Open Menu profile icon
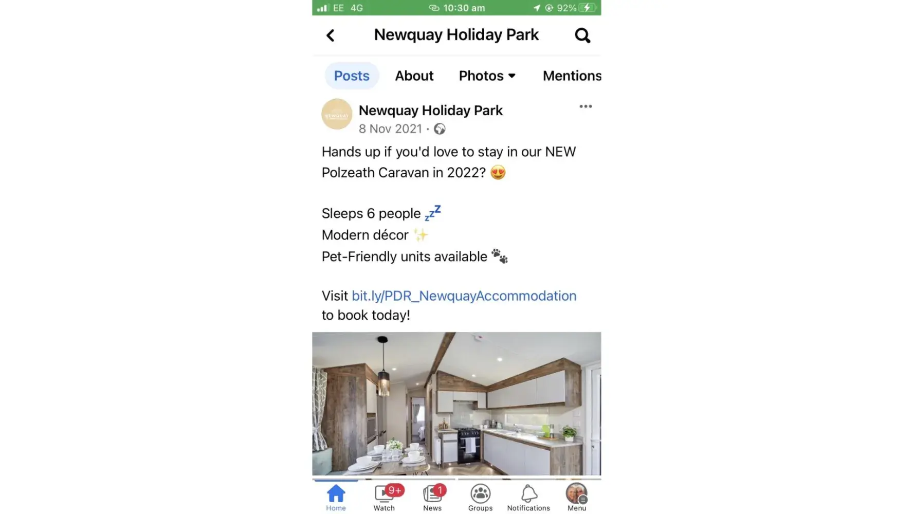The image size is (914, 514). 576,498
